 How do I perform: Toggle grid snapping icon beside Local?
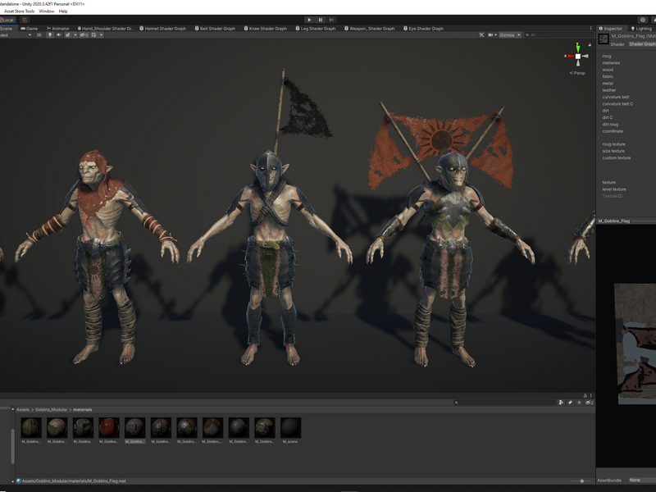25,20
